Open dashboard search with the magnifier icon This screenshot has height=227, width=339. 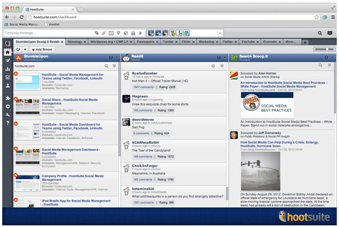319,33
